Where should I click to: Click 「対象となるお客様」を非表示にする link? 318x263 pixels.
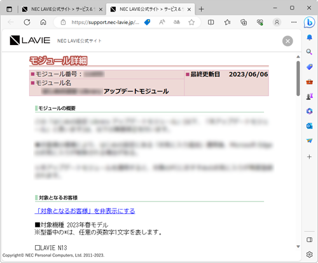(x=85, y=211)
